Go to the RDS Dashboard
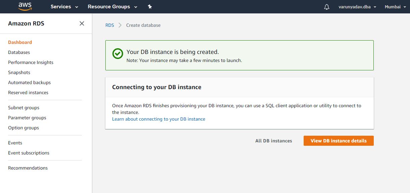The height and width of the screenshot is (193, 410). point(20,42)
